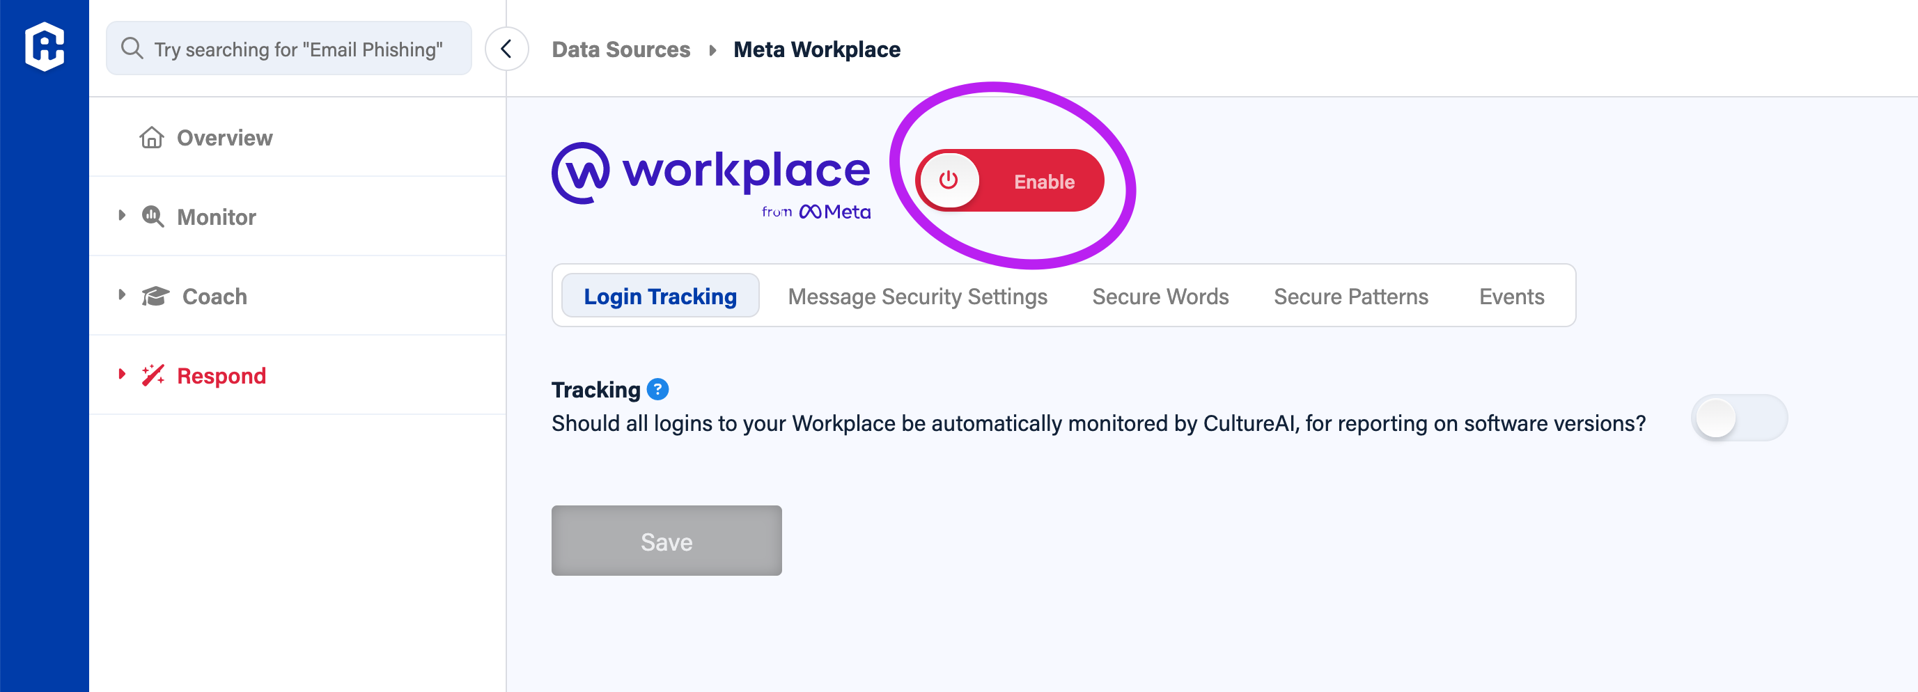The image size is (1918, 692).
Task: Open the Tracking help question icon
Action: [x=657, y=389]
